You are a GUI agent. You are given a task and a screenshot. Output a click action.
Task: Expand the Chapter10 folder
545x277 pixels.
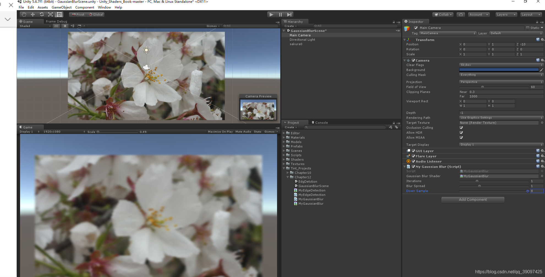[x=288, y=173]
